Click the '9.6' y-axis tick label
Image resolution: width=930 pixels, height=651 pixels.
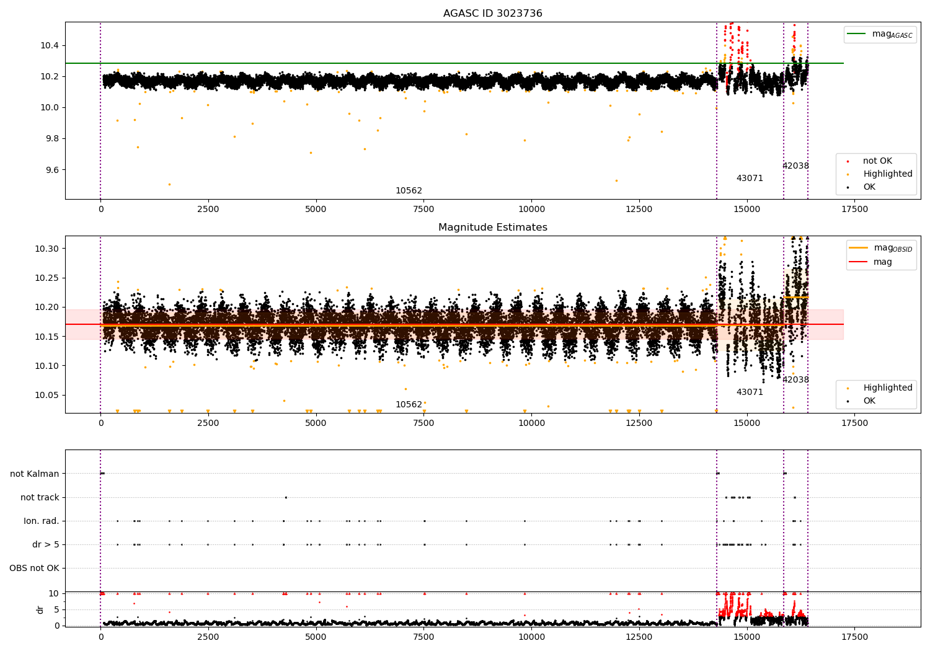click(x=52, y=170)
